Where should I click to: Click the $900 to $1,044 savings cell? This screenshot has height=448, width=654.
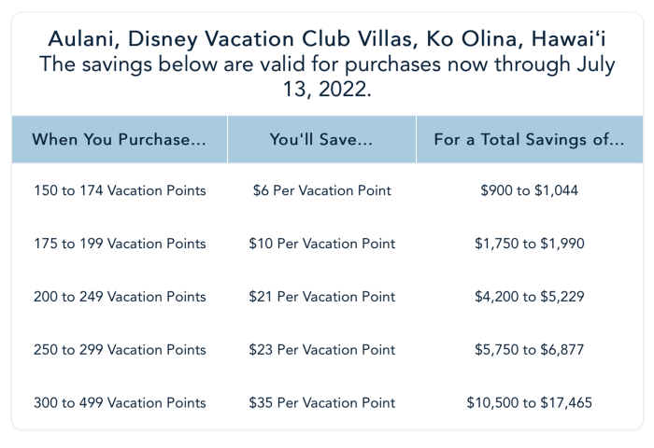point(530,190)
